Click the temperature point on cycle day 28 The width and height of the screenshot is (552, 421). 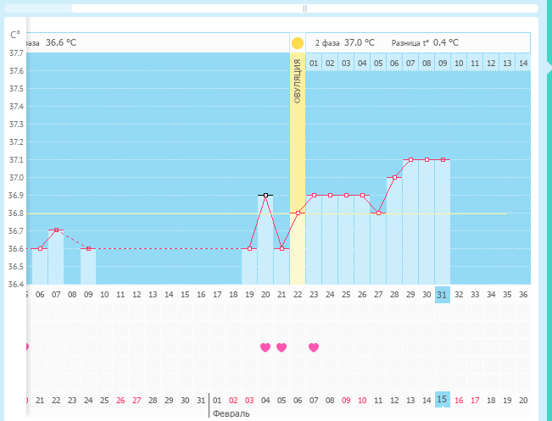pos(394,178)
